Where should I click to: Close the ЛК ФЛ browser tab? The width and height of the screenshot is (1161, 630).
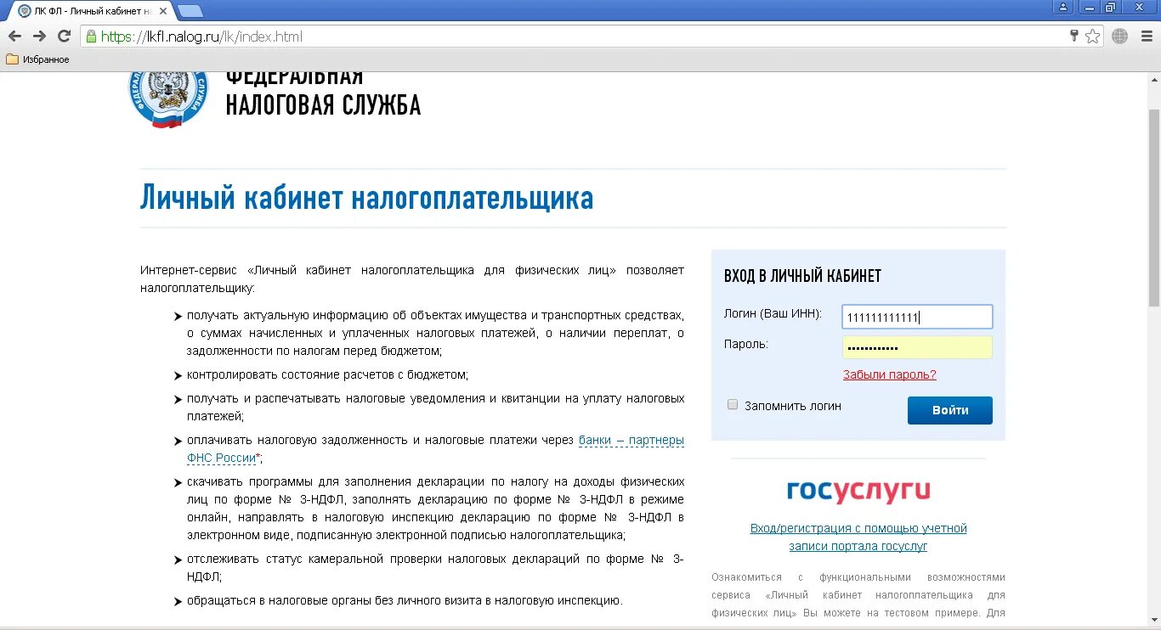click(x=163, y=11)
